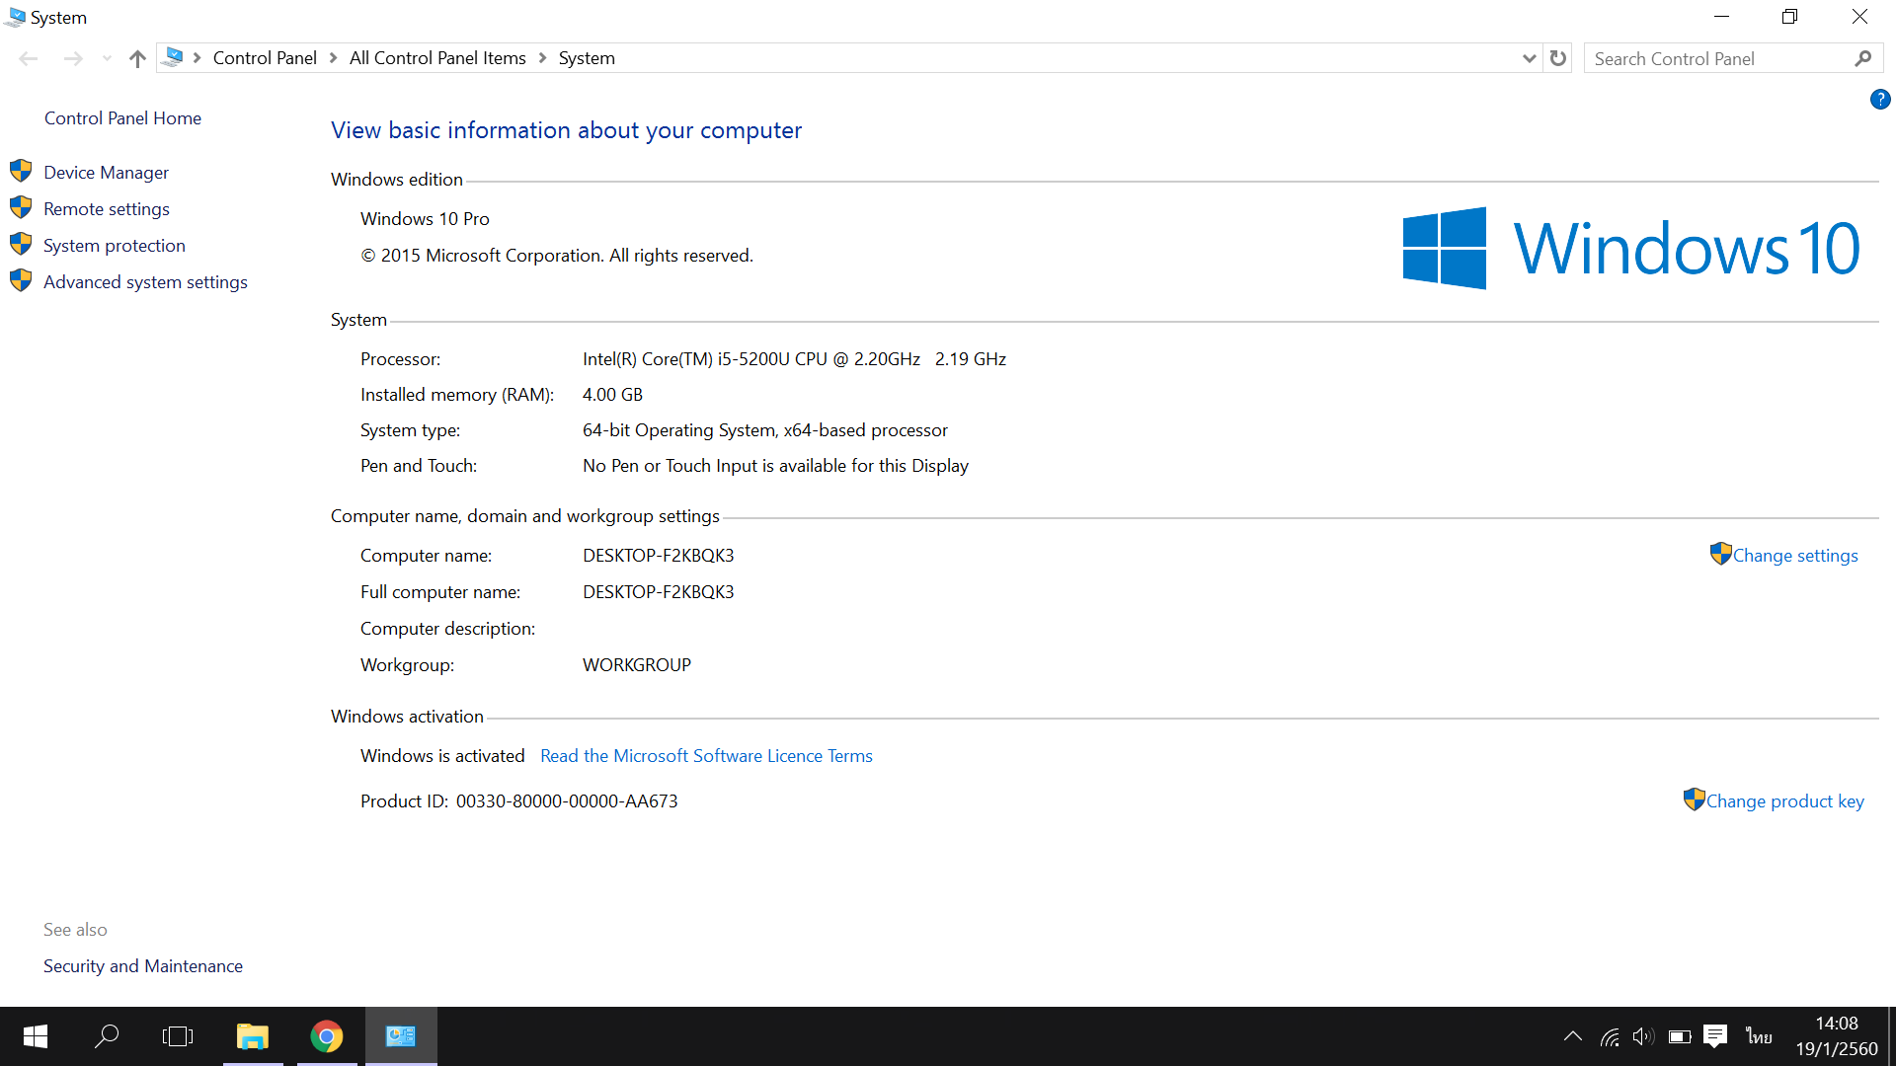Open the recent locations dropdown arrow
The width and height of the screenshot is (1896, 1066).
coord(107,58)
